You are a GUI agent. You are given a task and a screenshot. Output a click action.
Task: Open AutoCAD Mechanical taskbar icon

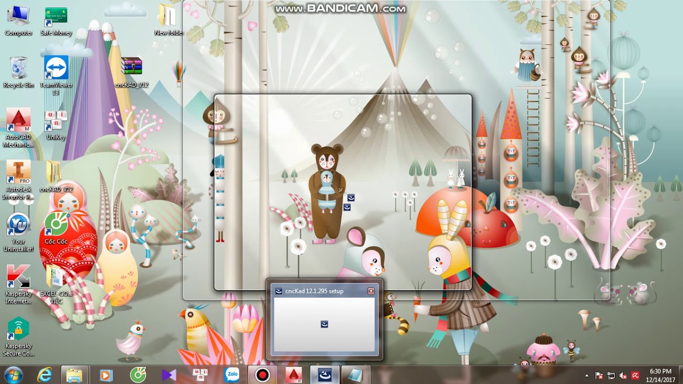point(293,375)
